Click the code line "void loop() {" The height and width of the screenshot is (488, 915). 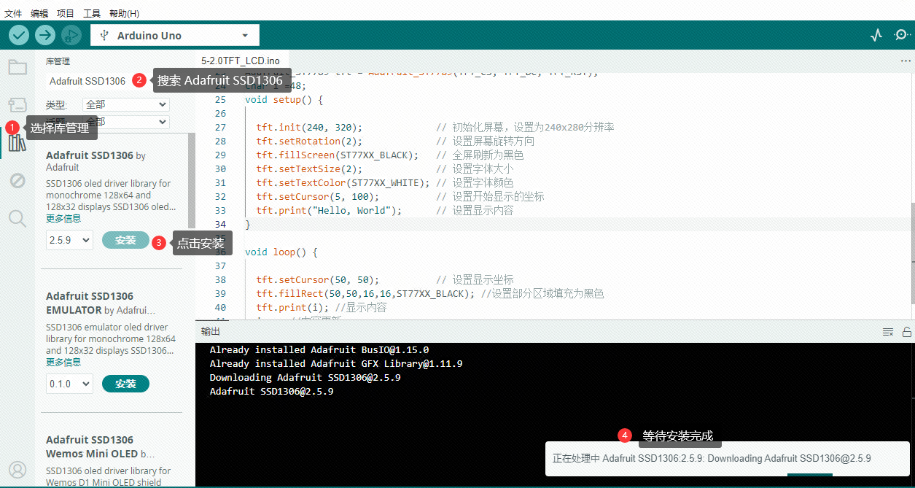pos(281,252)
